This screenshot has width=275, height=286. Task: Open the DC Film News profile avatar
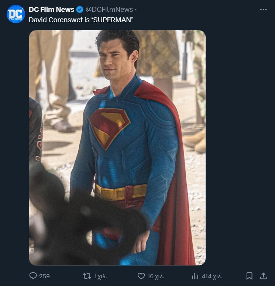[16, 14]
